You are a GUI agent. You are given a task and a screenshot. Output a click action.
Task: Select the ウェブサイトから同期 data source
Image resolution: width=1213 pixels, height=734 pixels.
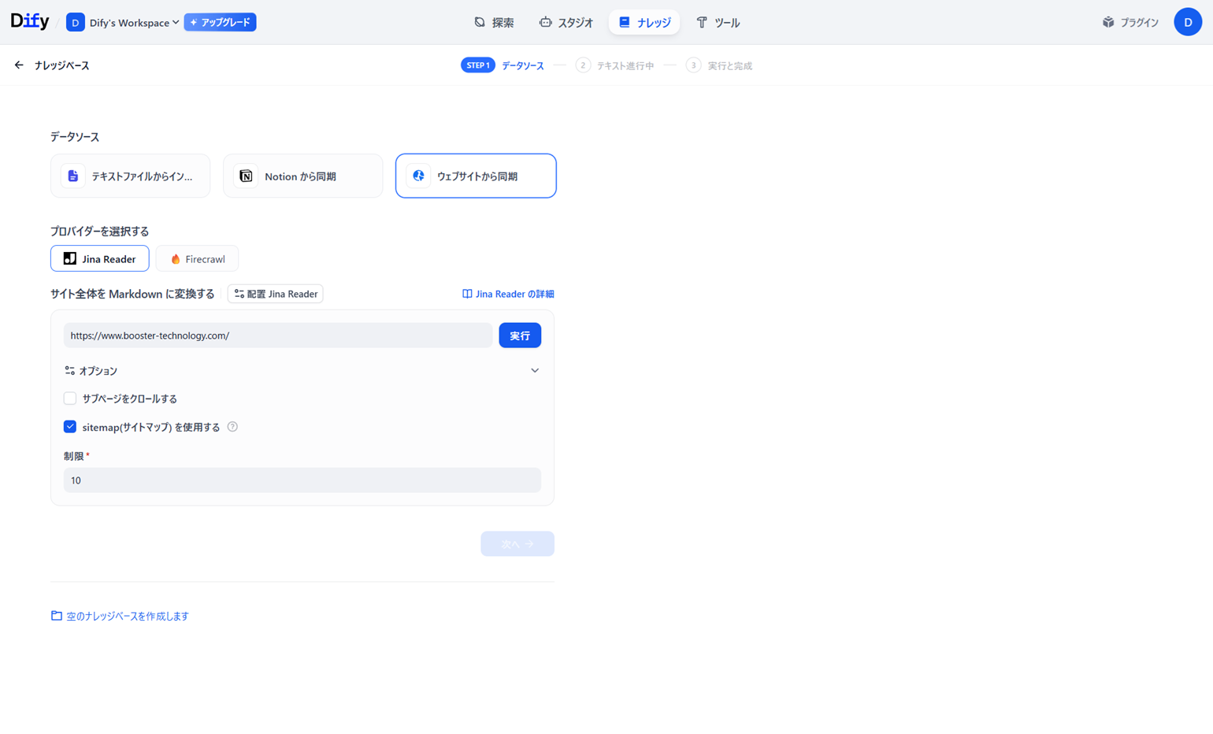coord(476,176)
